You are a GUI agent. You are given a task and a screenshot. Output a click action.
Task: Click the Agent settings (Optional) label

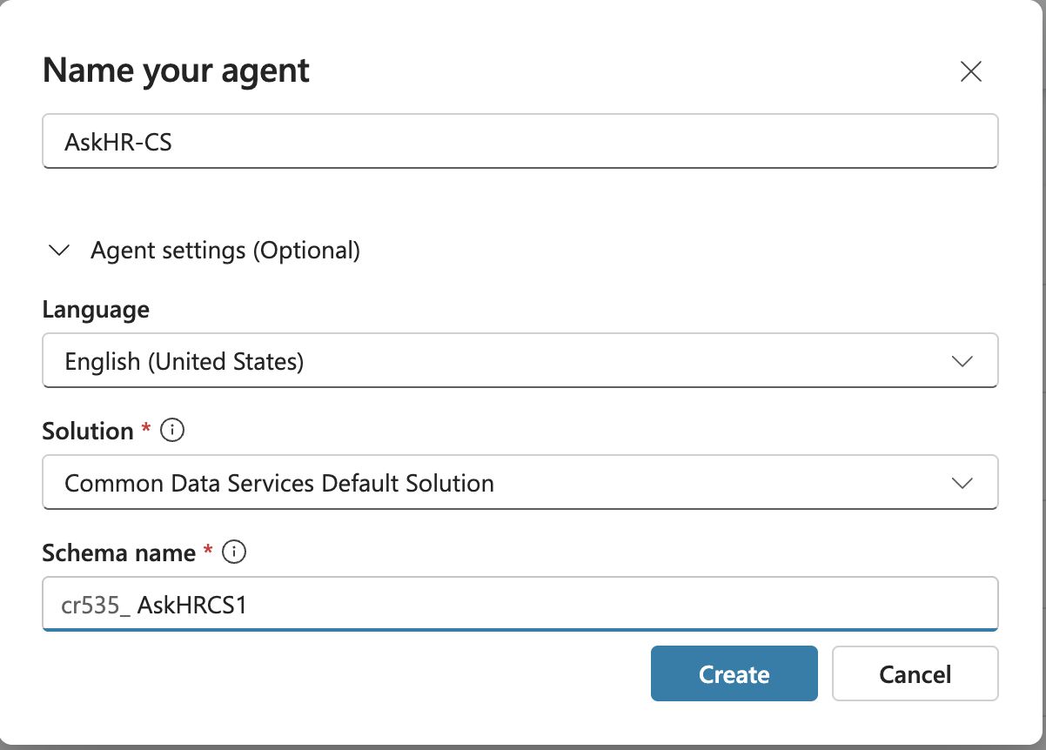point(225,250)
